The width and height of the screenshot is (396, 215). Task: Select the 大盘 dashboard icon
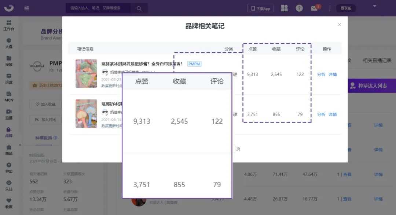point(9,44)
